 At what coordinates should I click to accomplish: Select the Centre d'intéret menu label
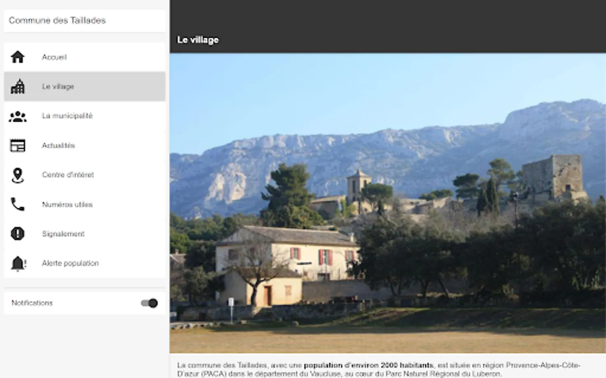coord(68,175)
